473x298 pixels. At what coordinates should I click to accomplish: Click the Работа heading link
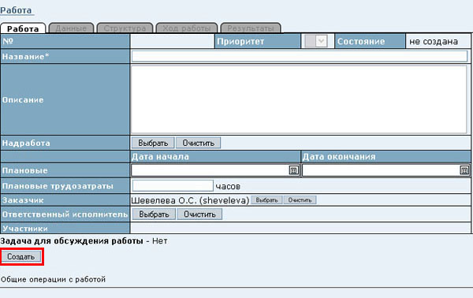[16, 10]
